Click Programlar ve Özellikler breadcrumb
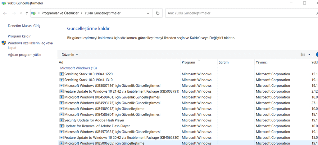This screenshot has height=145, width=318. 60,13
